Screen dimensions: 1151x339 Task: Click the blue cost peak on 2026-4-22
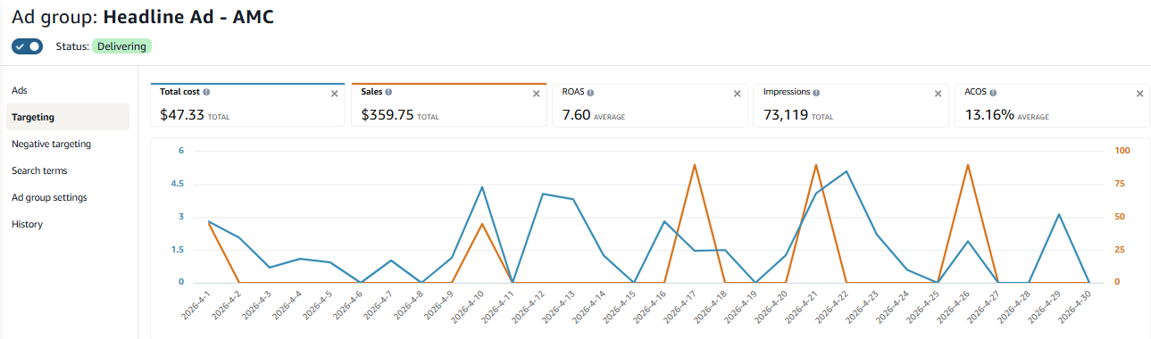pyautogui.click(x=846, y=171)
